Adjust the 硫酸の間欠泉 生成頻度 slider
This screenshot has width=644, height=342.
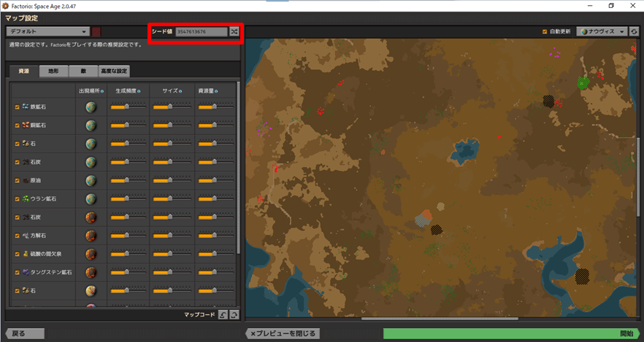(129, 254)
